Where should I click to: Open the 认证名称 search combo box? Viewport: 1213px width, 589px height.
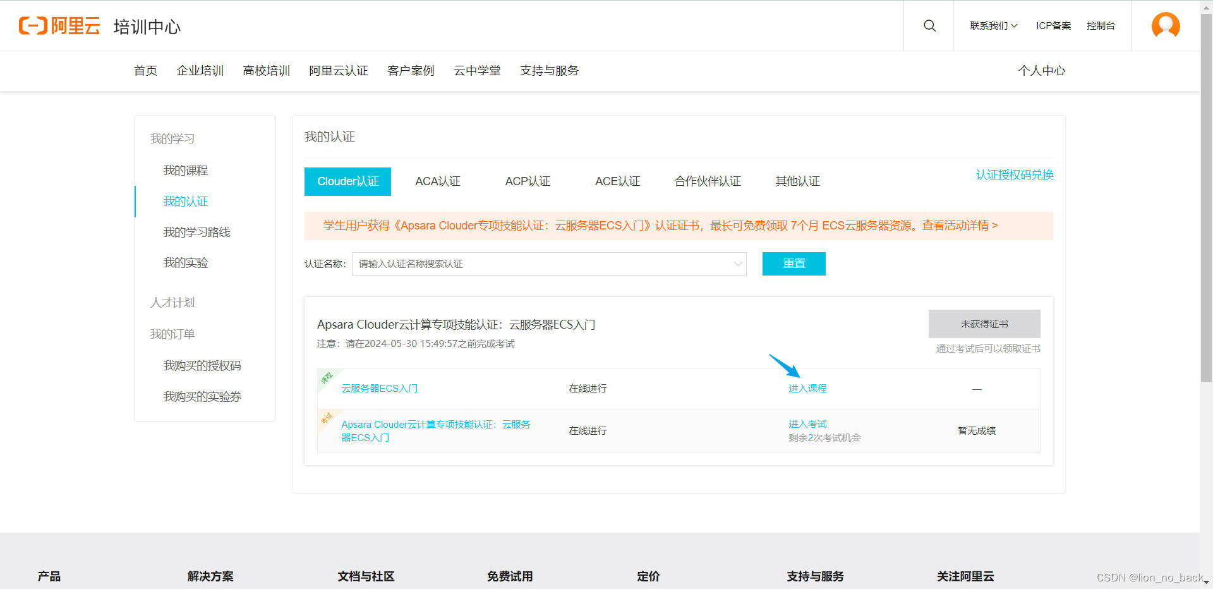[549, 264]
